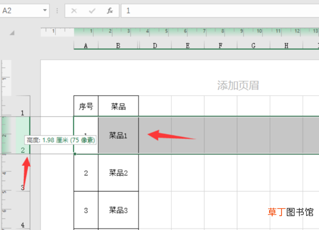Select the 菜品1 cell

click(118, 135)
